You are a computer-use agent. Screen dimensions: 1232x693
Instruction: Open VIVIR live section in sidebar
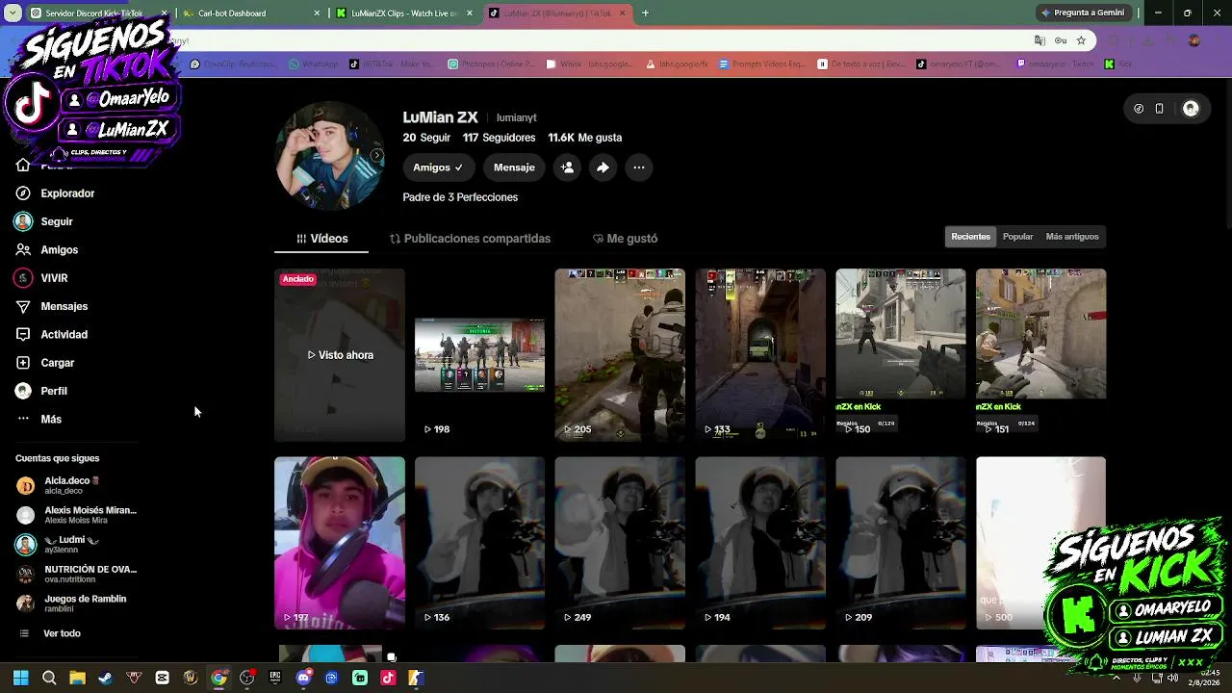[41, 278]
